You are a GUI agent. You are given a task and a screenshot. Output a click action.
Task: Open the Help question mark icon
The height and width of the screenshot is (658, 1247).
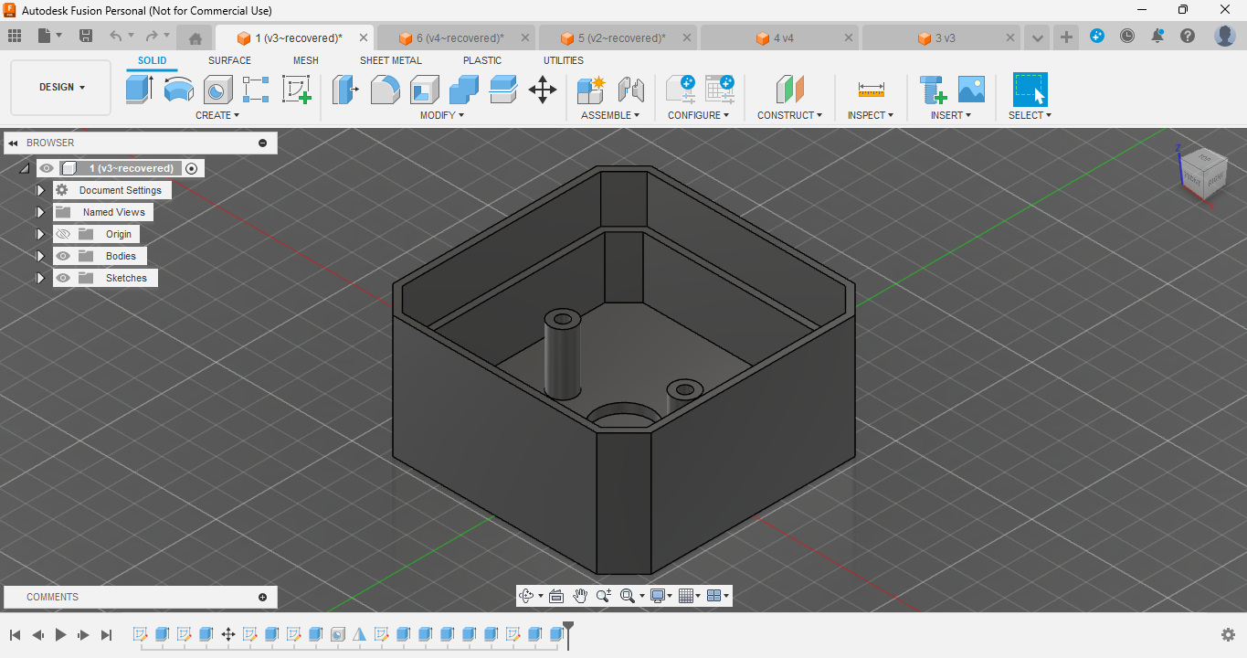pos(1188,36)
